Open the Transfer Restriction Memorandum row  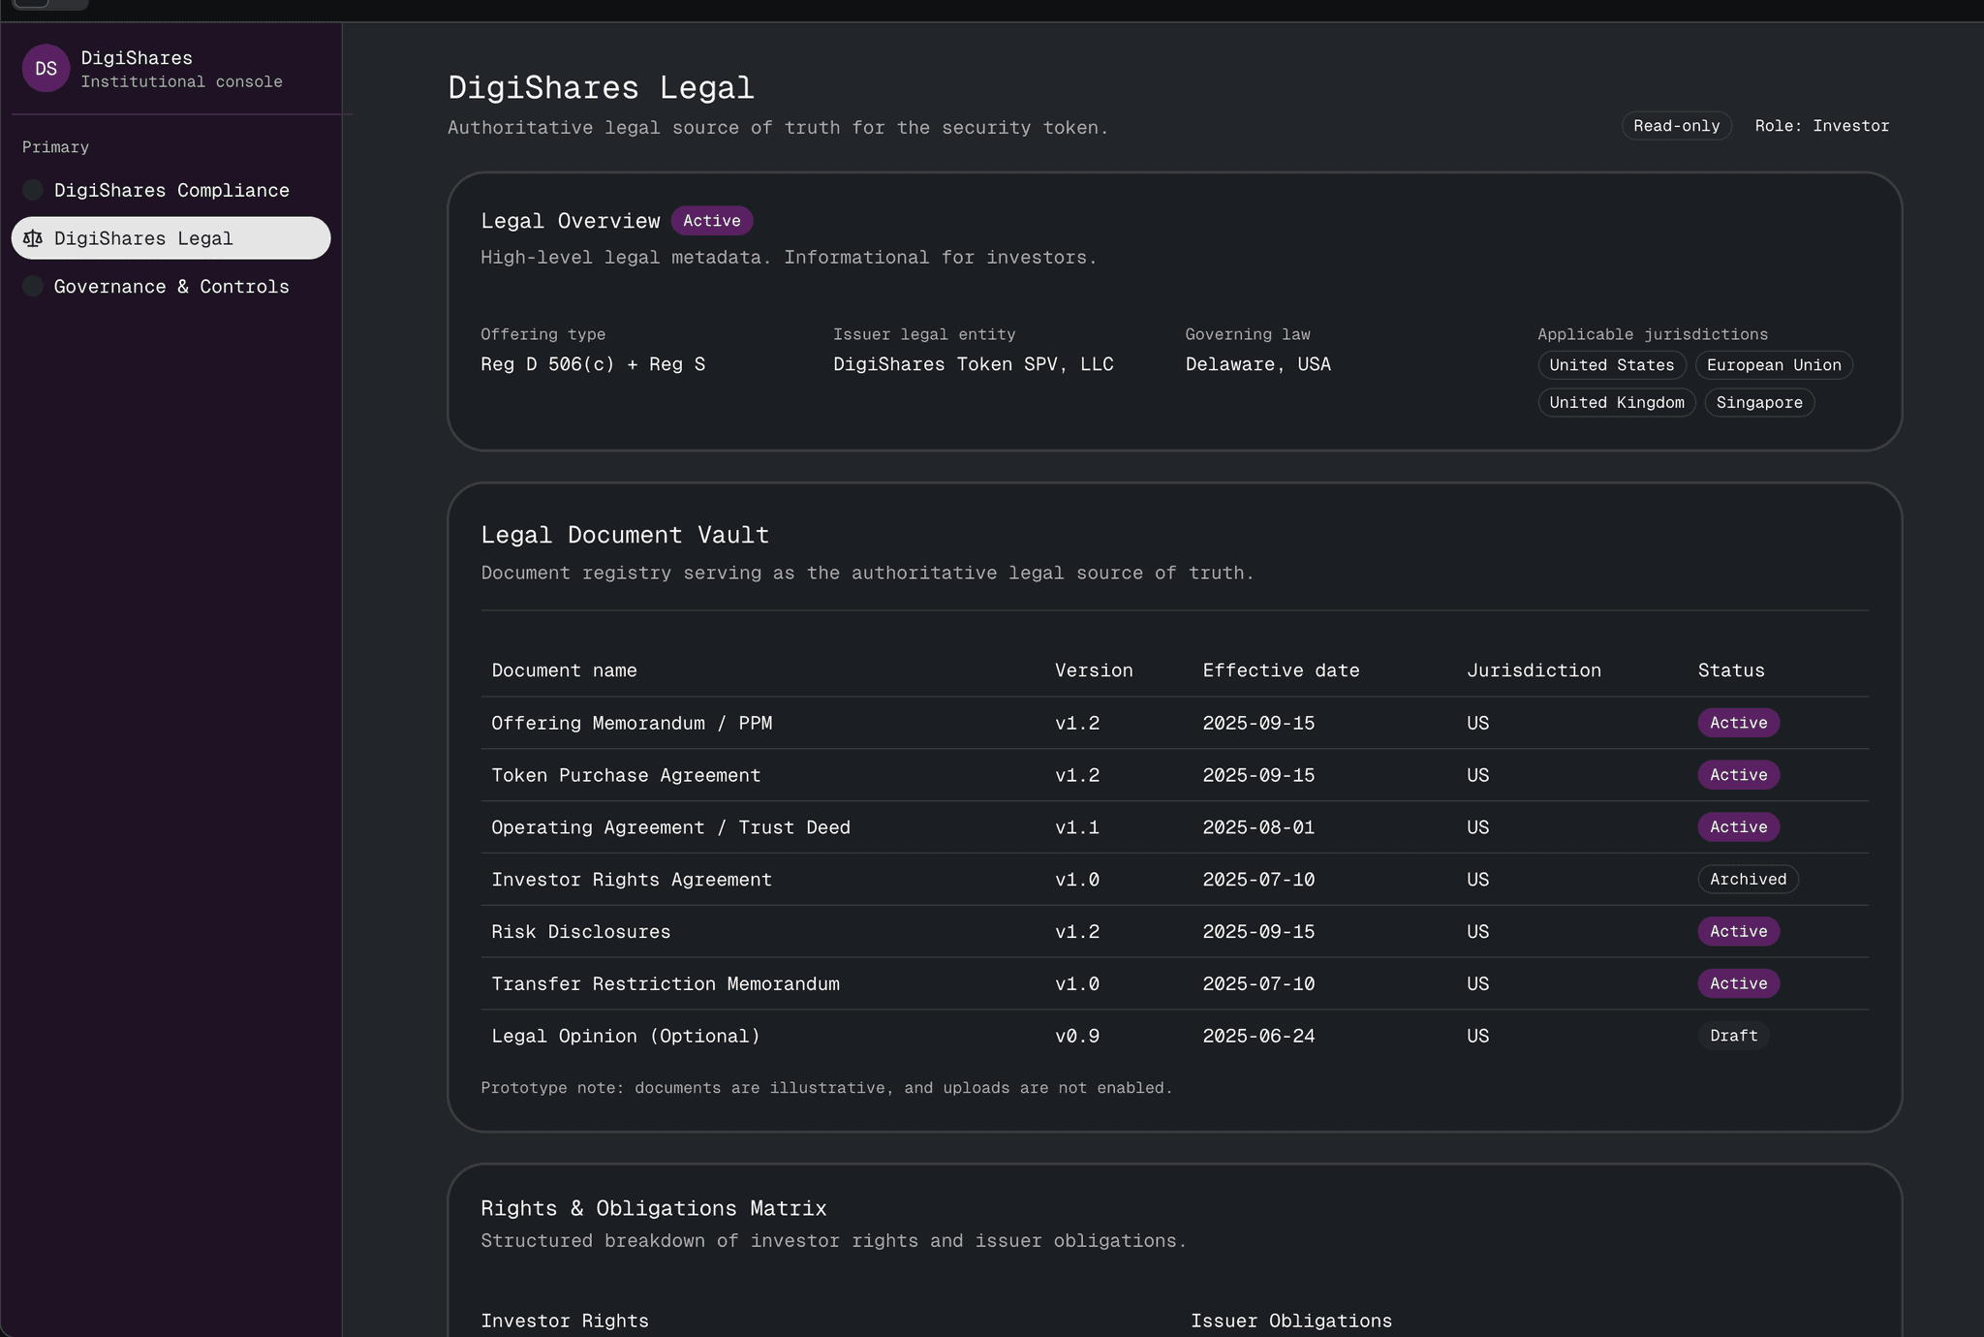(666, 983)
